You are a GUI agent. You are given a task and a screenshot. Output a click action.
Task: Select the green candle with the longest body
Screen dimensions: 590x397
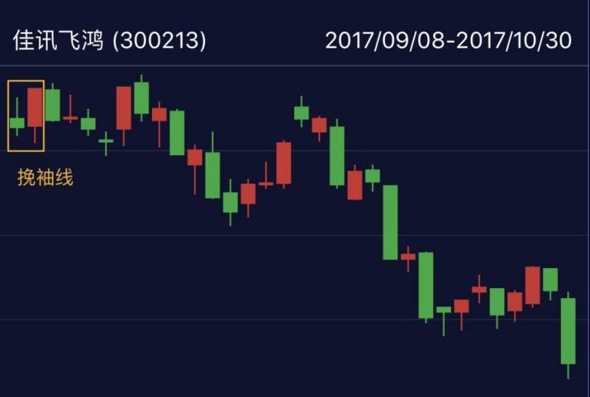pyautogui.click(x=390, y=222)
